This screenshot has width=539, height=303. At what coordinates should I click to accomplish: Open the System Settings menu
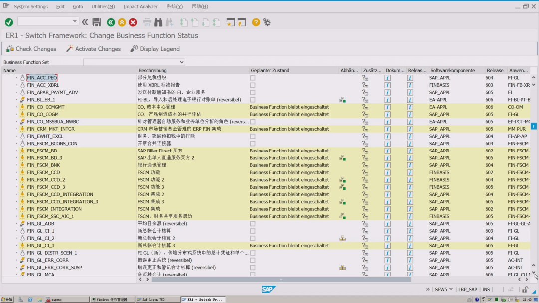click(x=31, y=6)
